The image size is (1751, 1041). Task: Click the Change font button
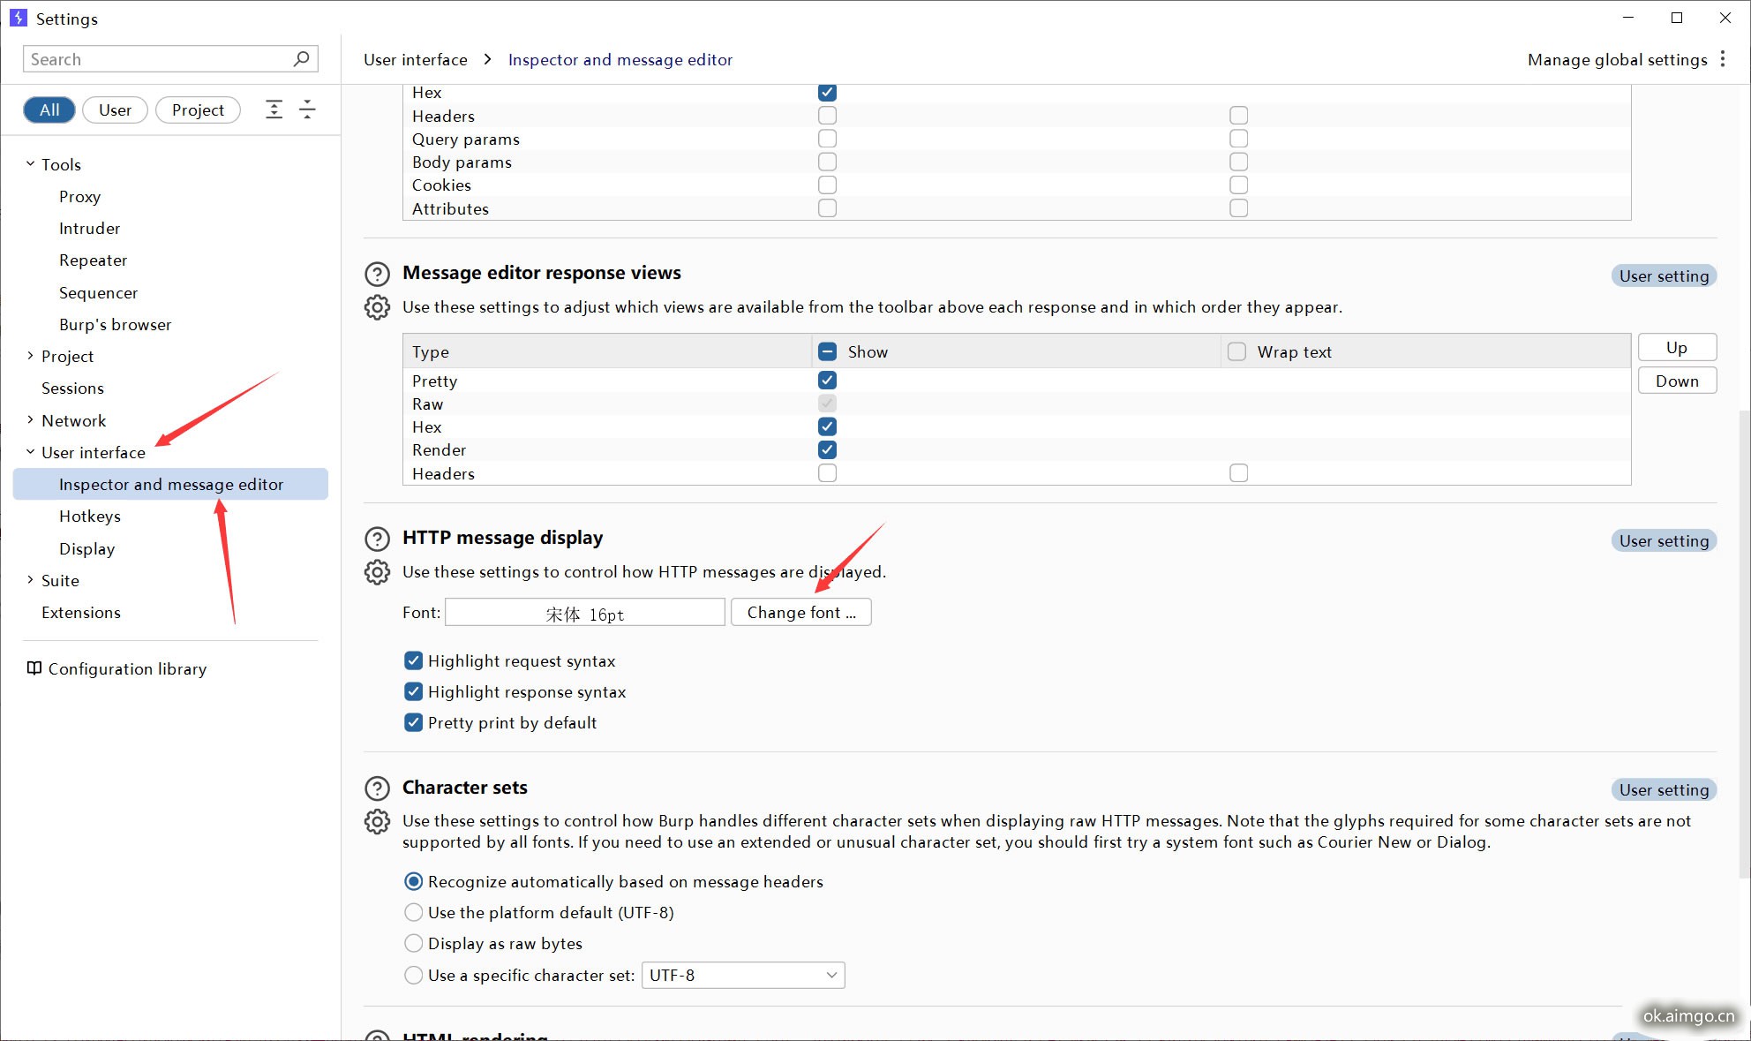(801, 612)
